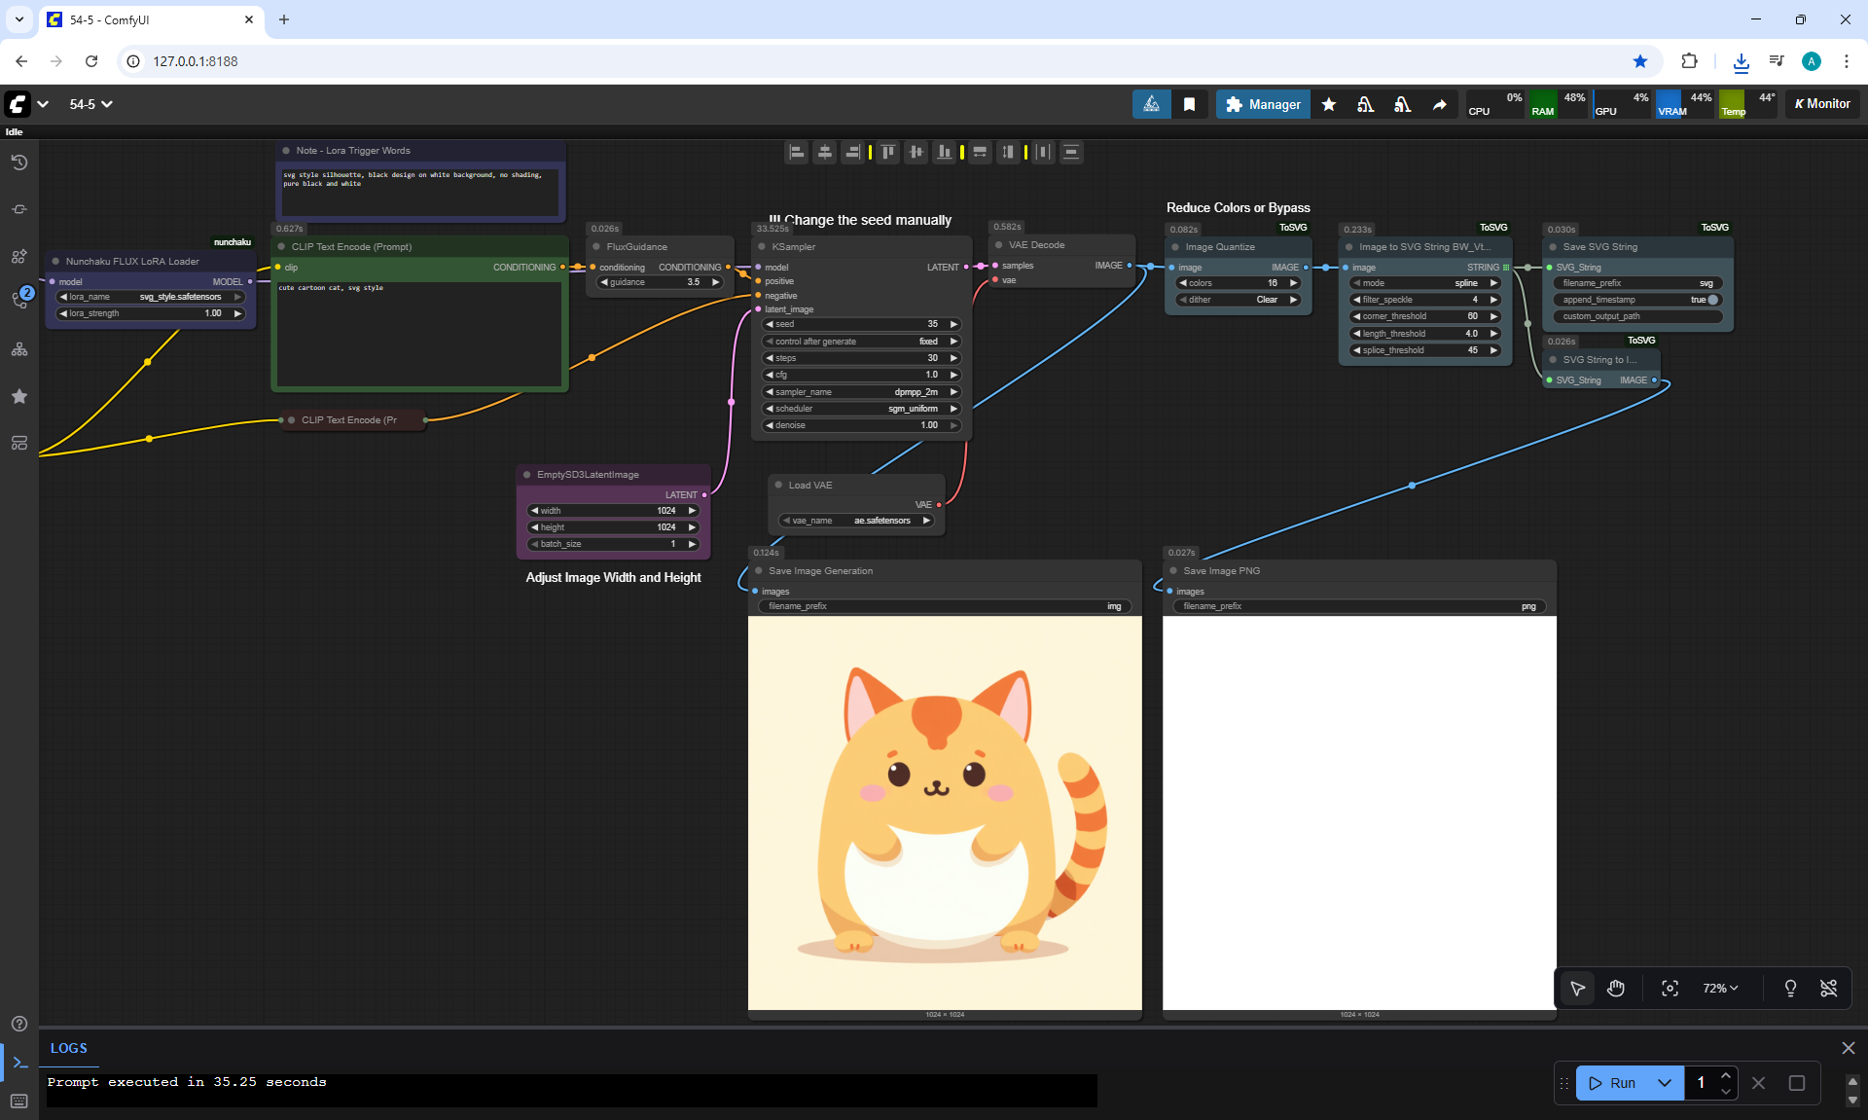The height and width of the screenshot is (1120, 1868).
Task: Open the zoom level 72% dropdown
Action: coord(1720,989)
